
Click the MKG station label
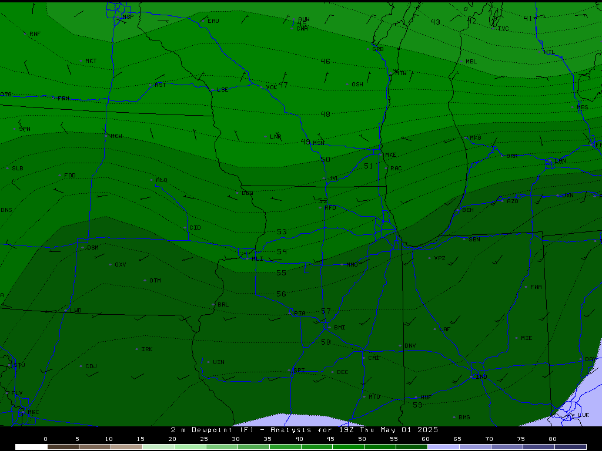(475, 137)
